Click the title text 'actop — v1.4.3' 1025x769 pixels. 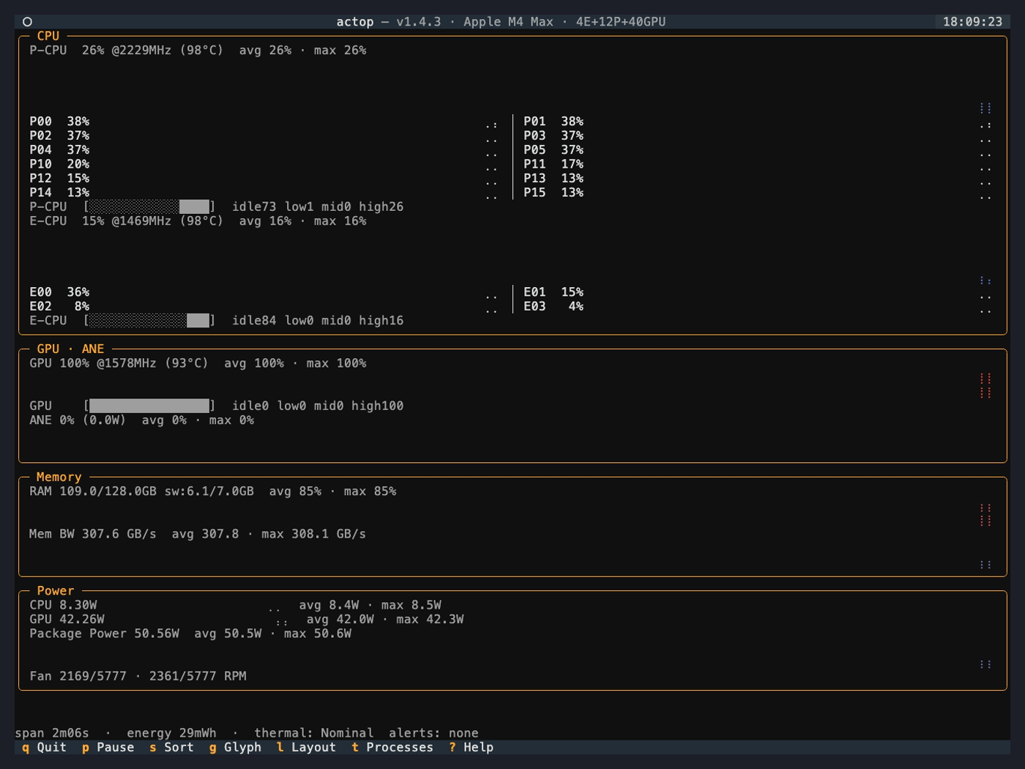389,22
